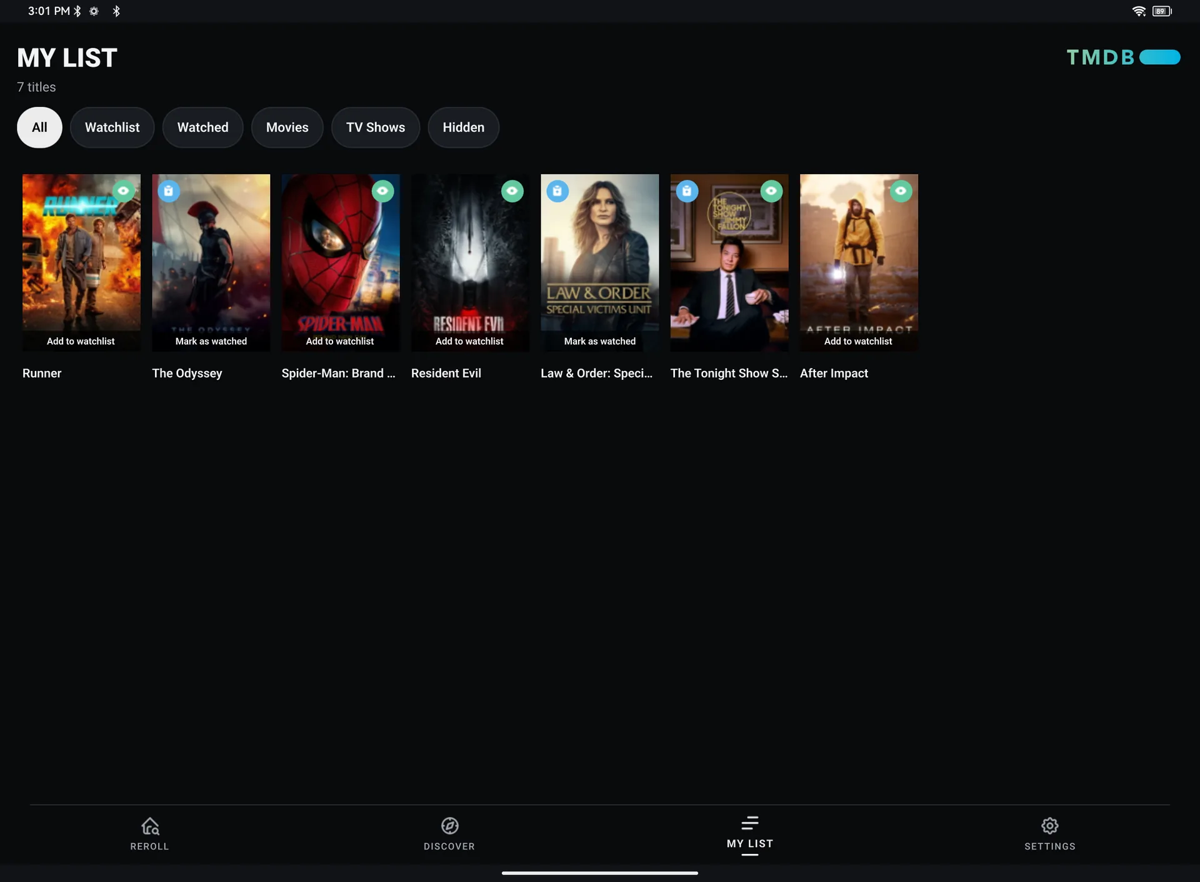Open the Reroll tab icon
The image size is (1200, 882).
point(150,826)
